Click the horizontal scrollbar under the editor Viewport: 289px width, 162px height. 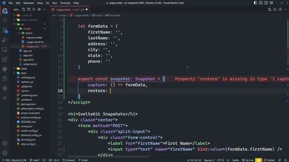coord(108,157)
